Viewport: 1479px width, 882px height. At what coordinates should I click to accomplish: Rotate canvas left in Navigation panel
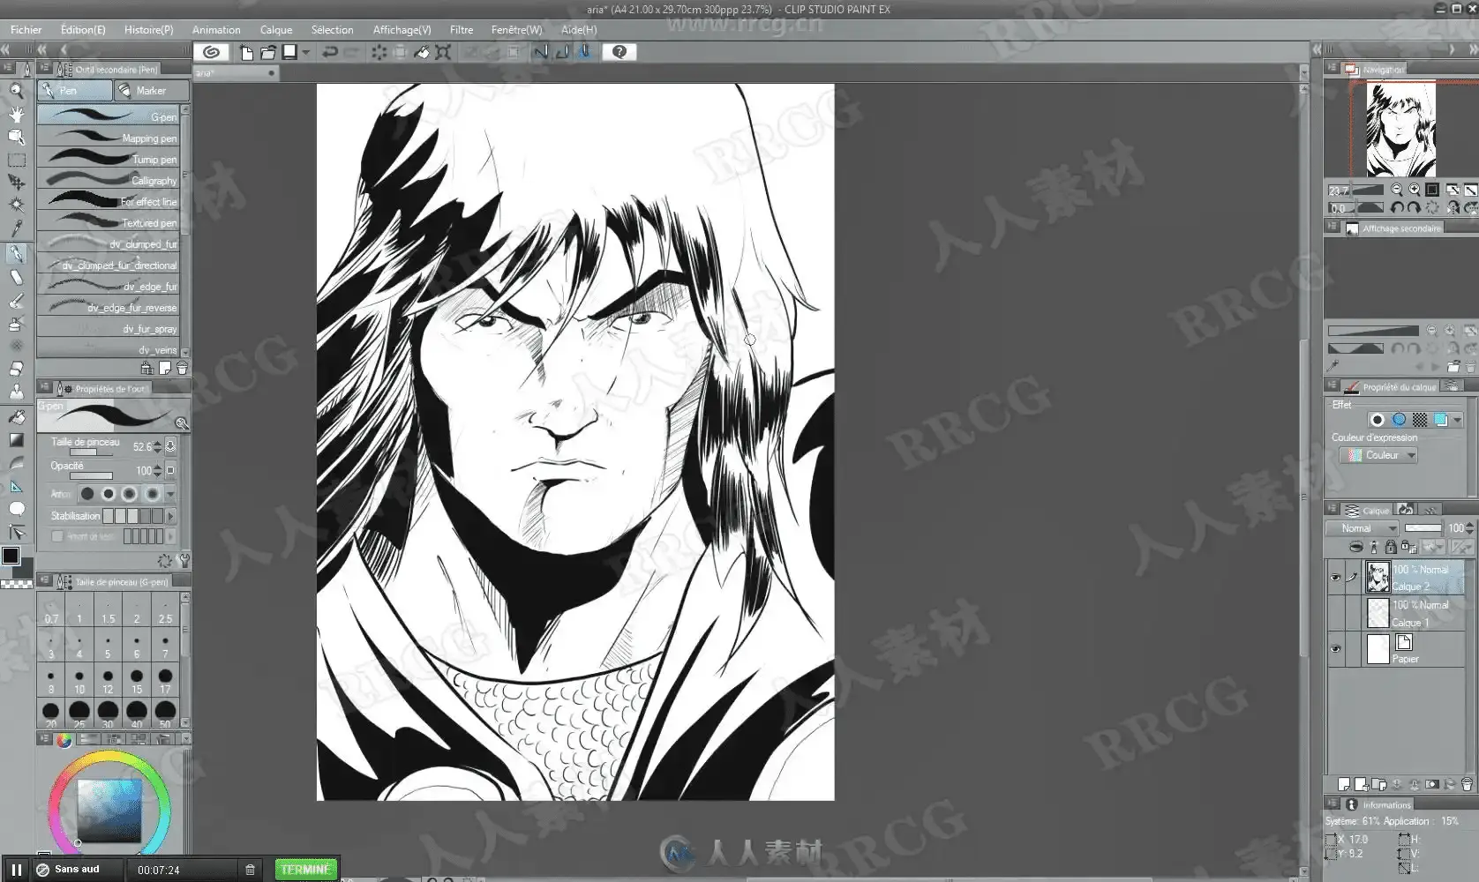[1397, 208]
